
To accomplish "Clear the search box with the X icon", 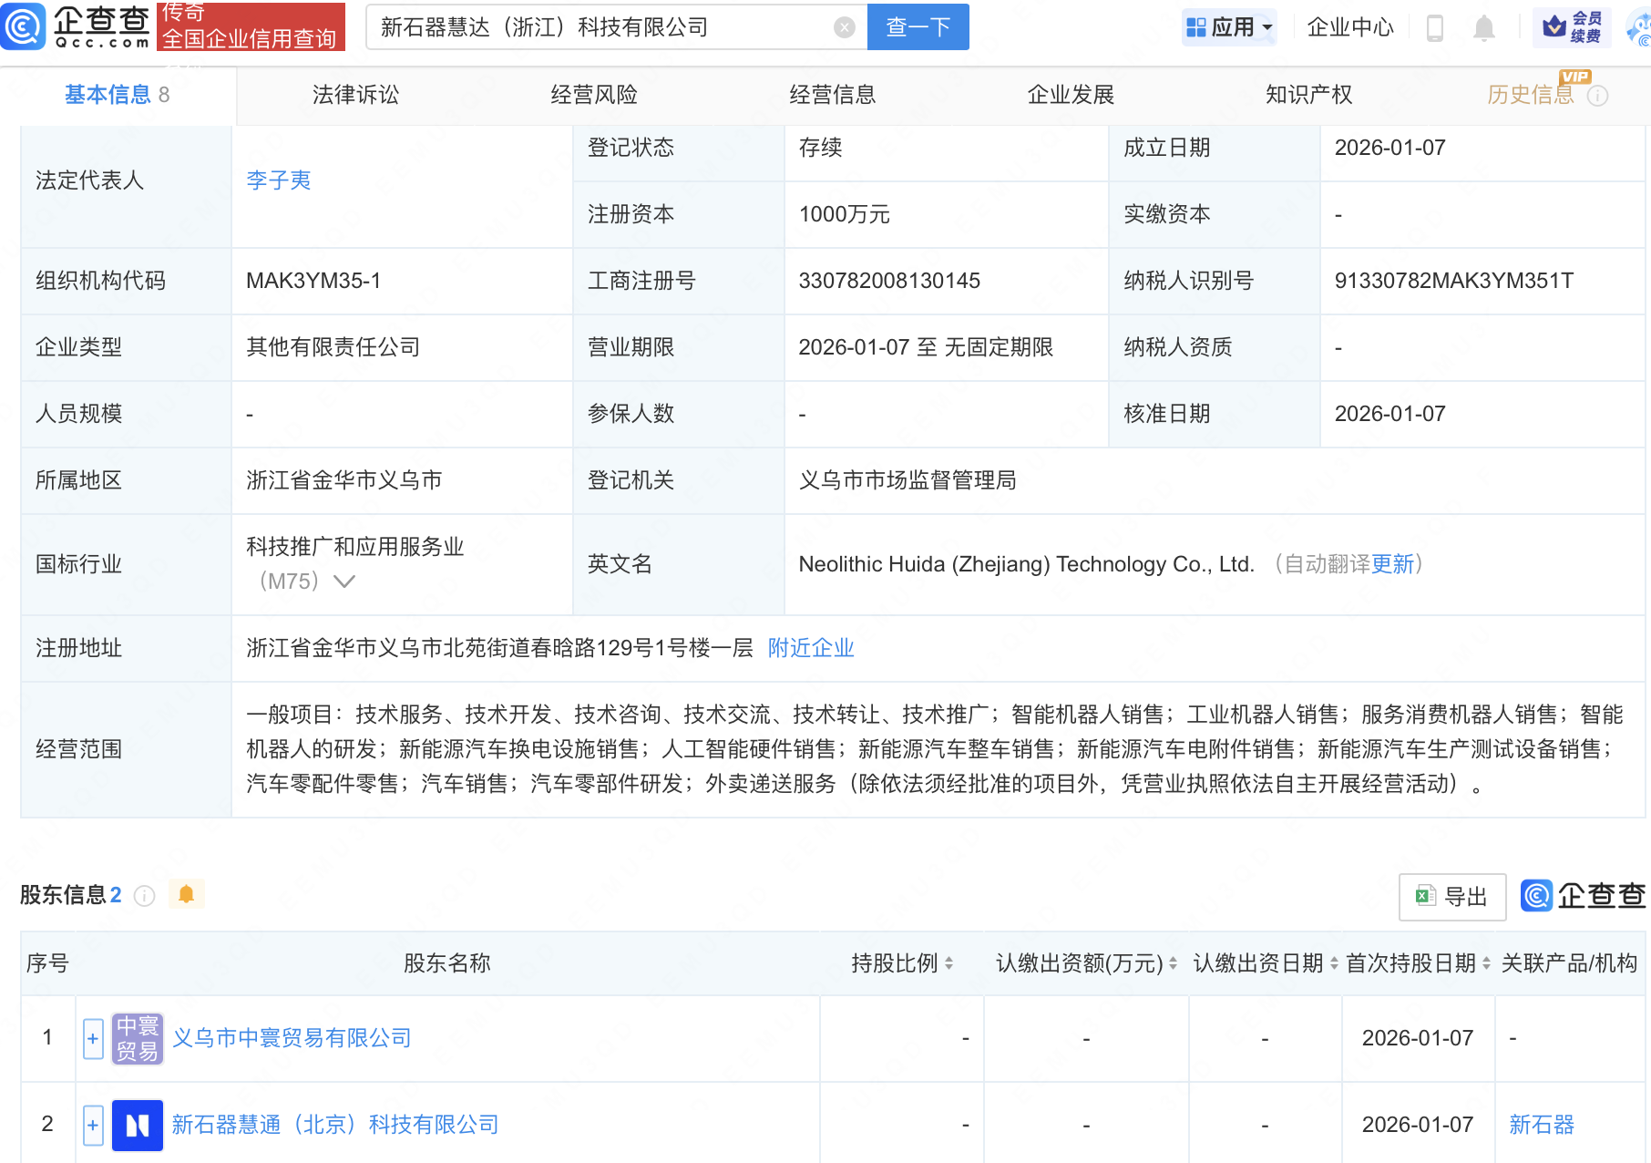I will pos(845,27).
